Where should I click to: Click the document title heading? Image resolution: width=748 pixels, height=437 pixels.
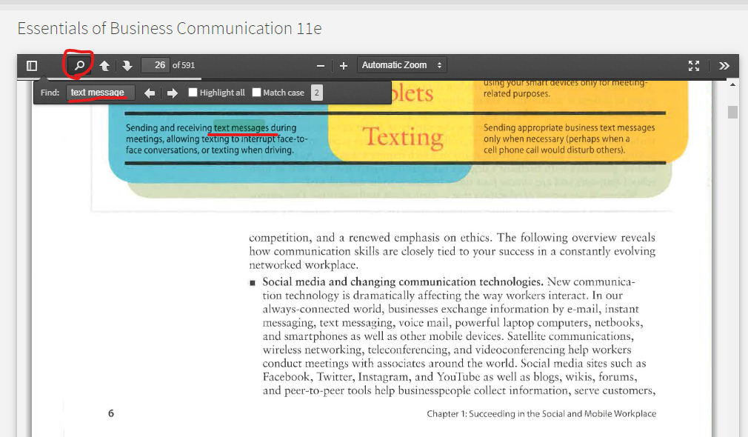click(x=167, y=28)
